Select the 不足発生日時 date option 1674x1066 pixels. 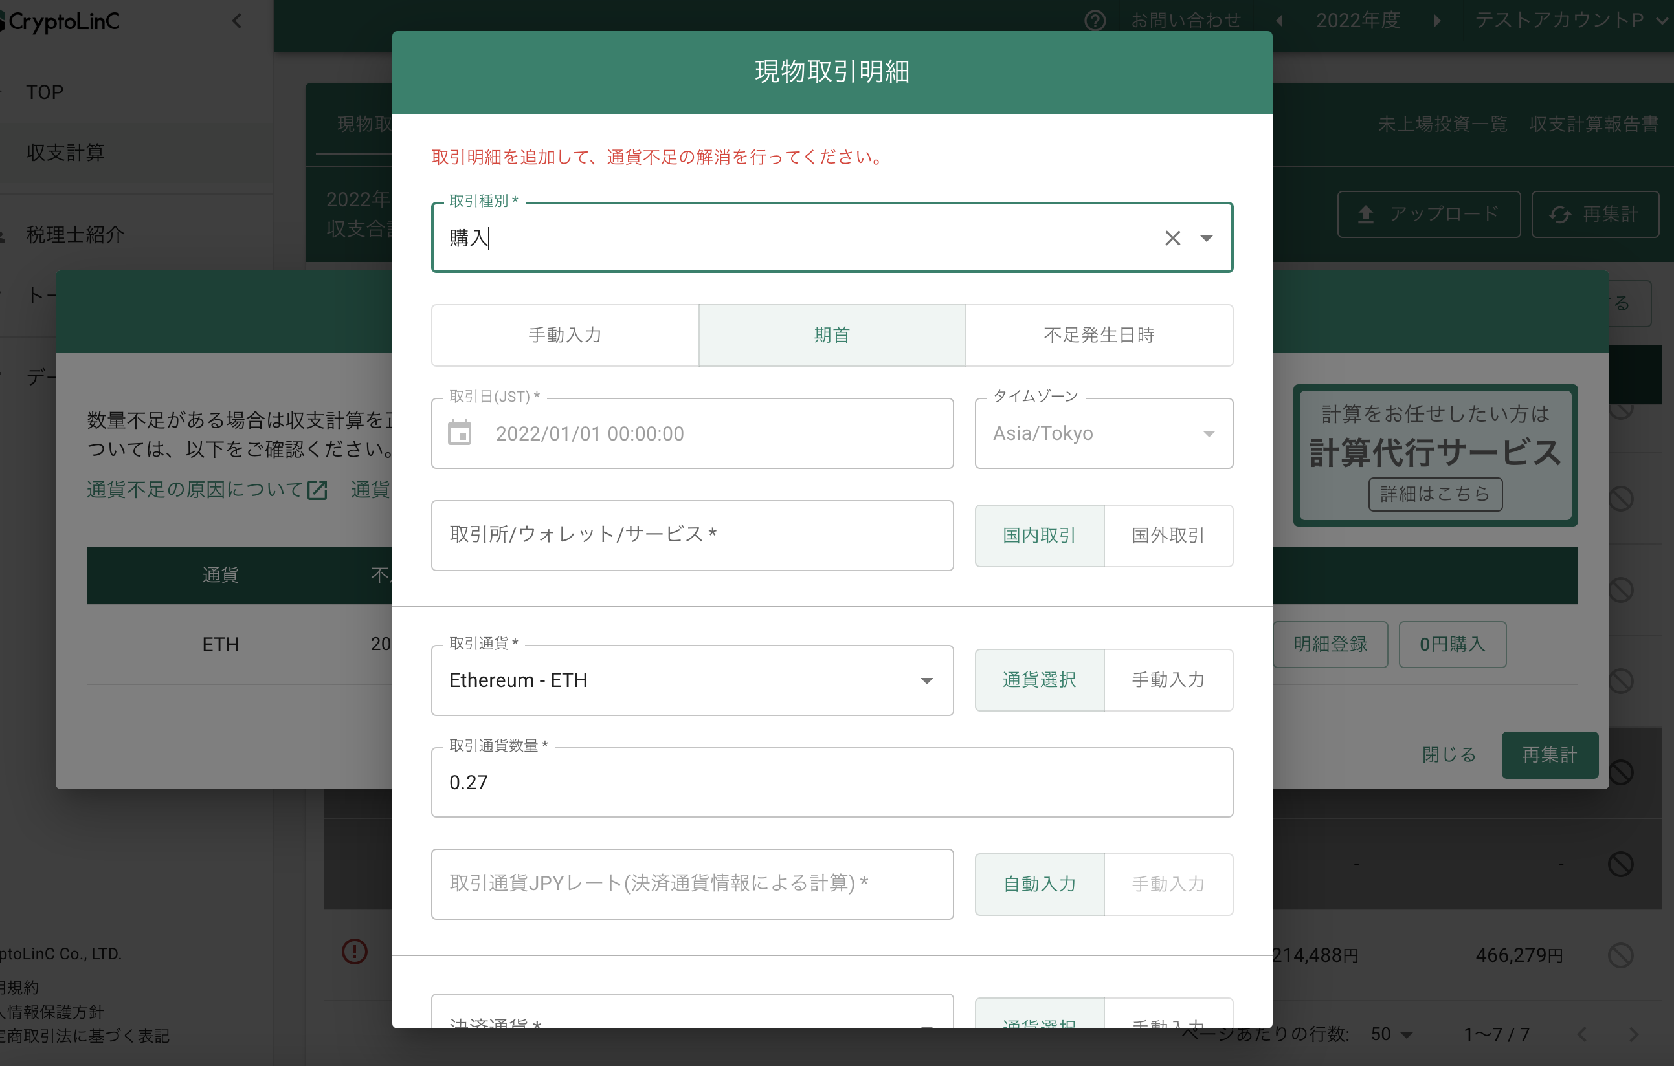1099,336
